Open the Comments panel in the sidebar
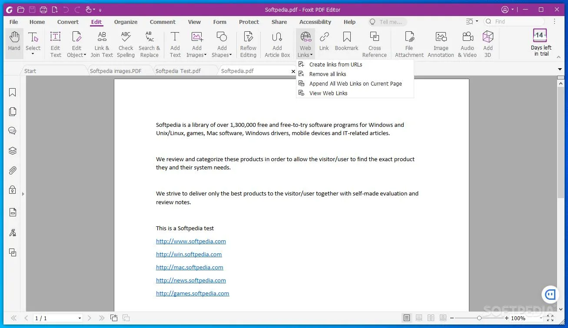The height and width of the screenshot is (328, 568). click(x=12, y=130)
